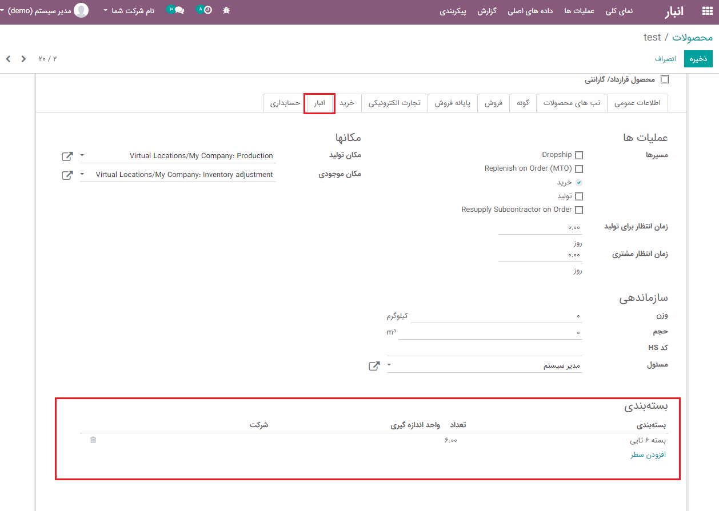Tick Resupply Subcontractor on Order checkbox
Screen dimensions: 719x511
point(579,210)
